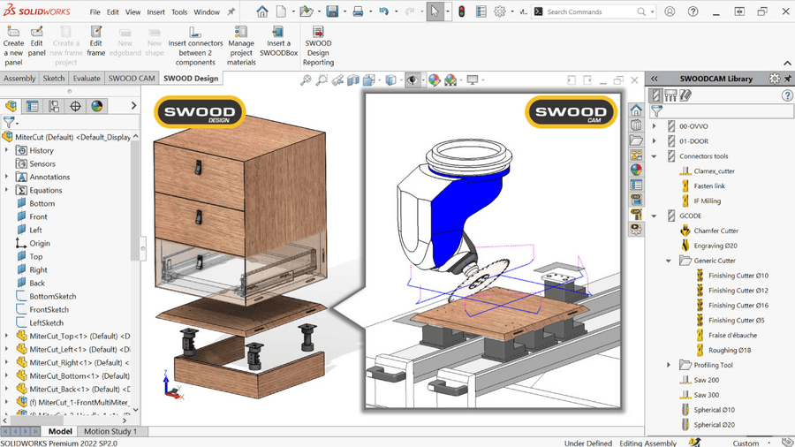Switch to the SWOOD CAM tab
The width and height of the screenshot is (795, 447).
click(x=131, y=79)
